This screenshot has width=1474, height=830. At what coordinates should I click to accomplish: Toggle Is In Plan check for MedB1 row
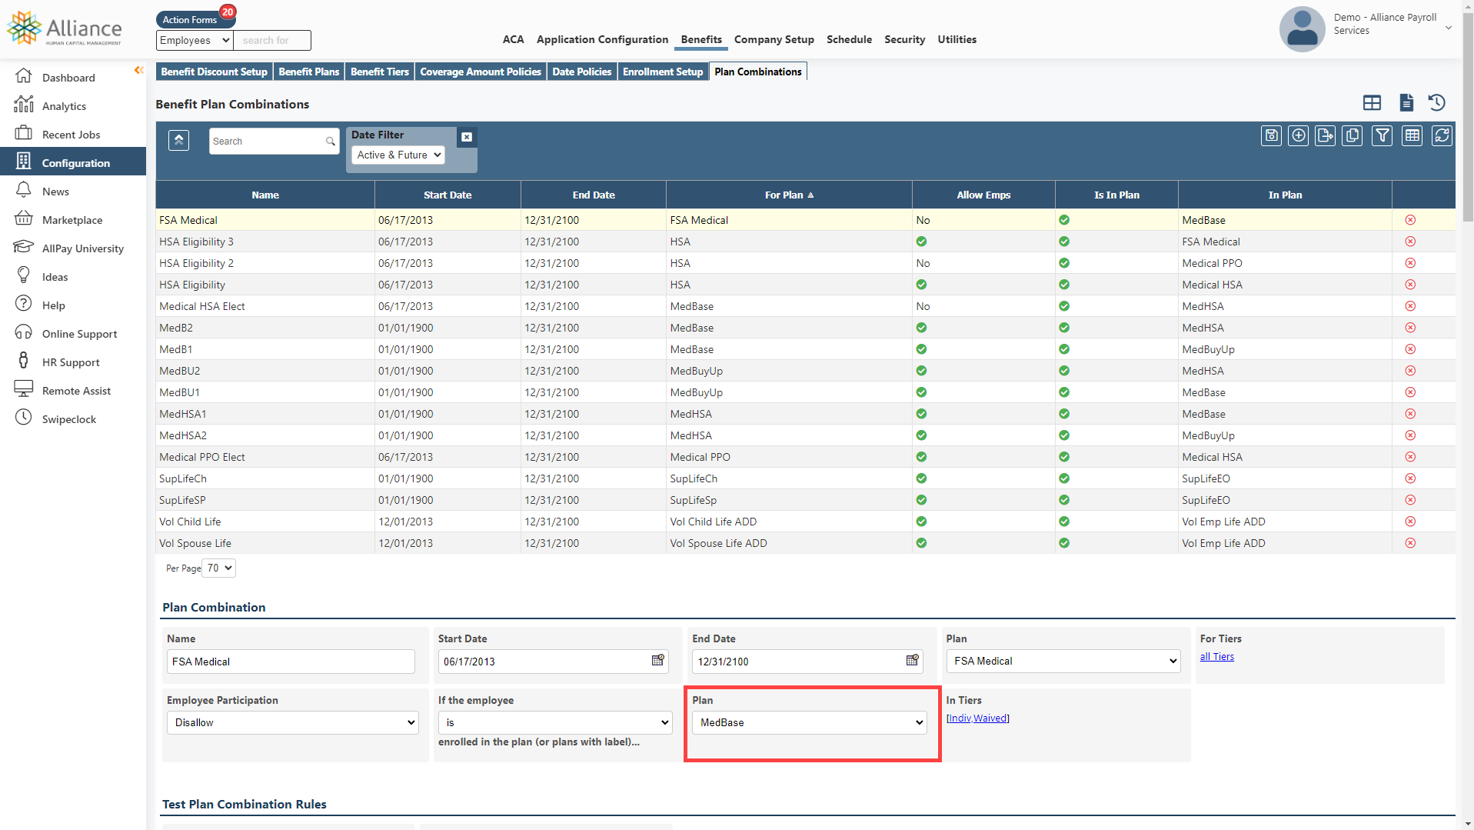point(1064,349)
